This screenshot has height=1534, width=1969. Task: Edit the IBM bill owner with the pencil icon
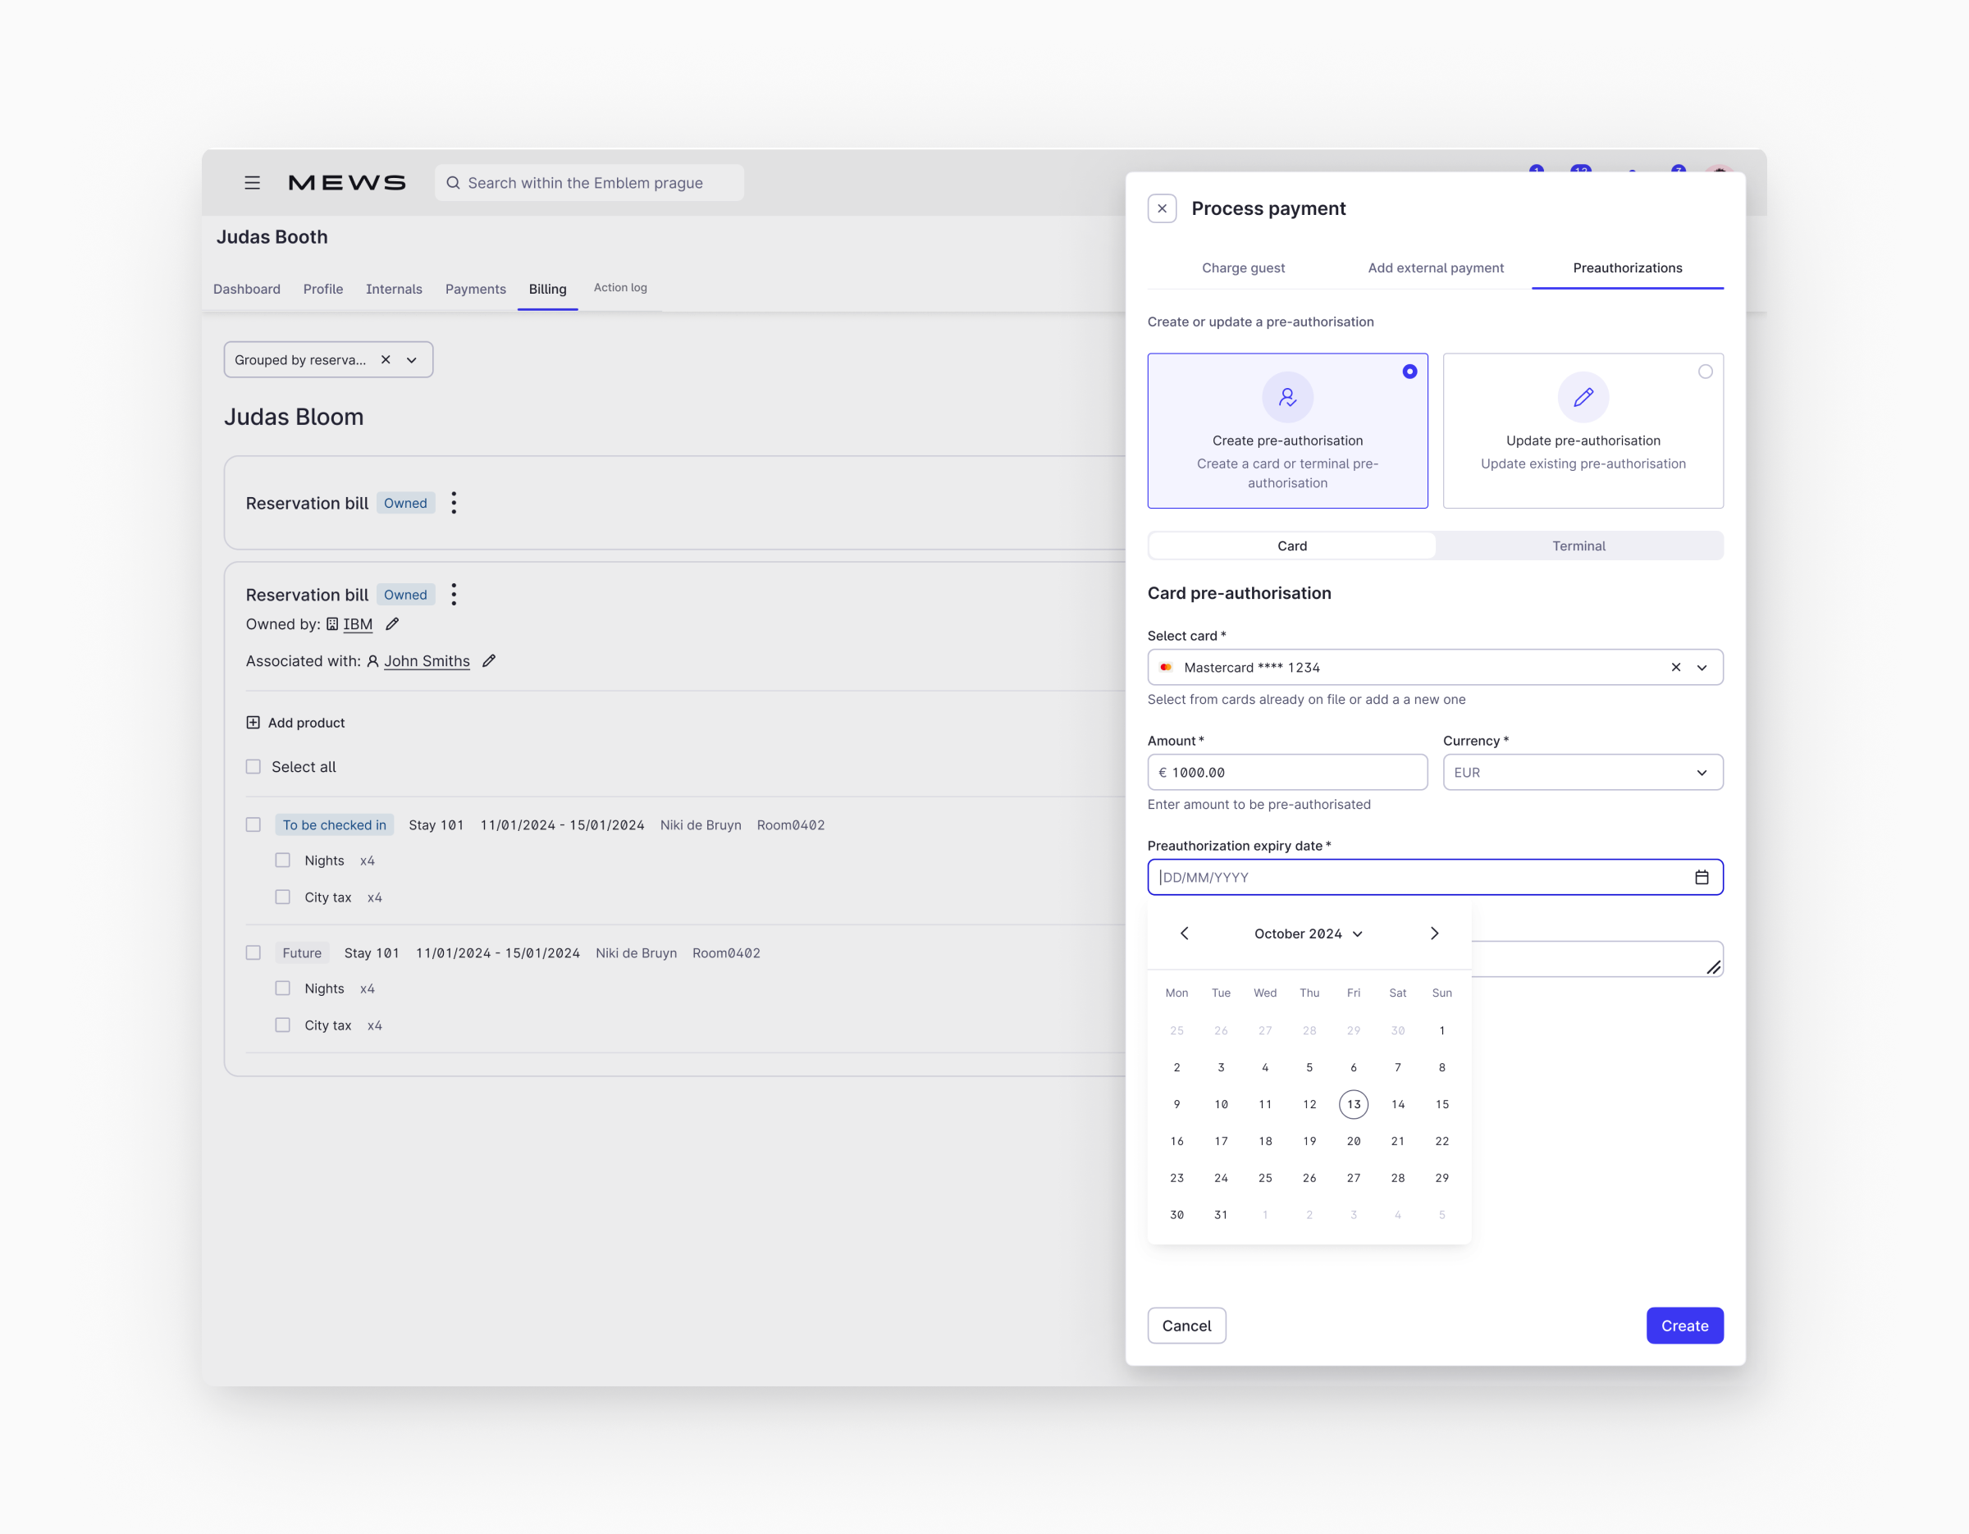391,623
